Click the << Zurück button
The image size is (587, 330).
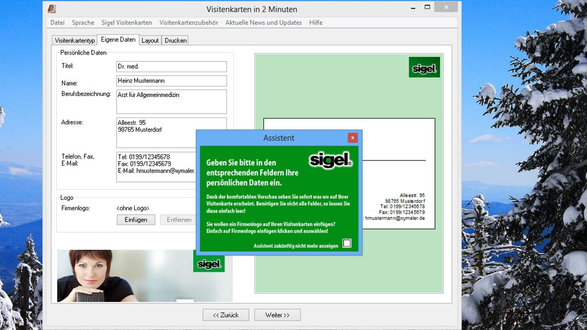pyautogui.click(x=226, y=315)
